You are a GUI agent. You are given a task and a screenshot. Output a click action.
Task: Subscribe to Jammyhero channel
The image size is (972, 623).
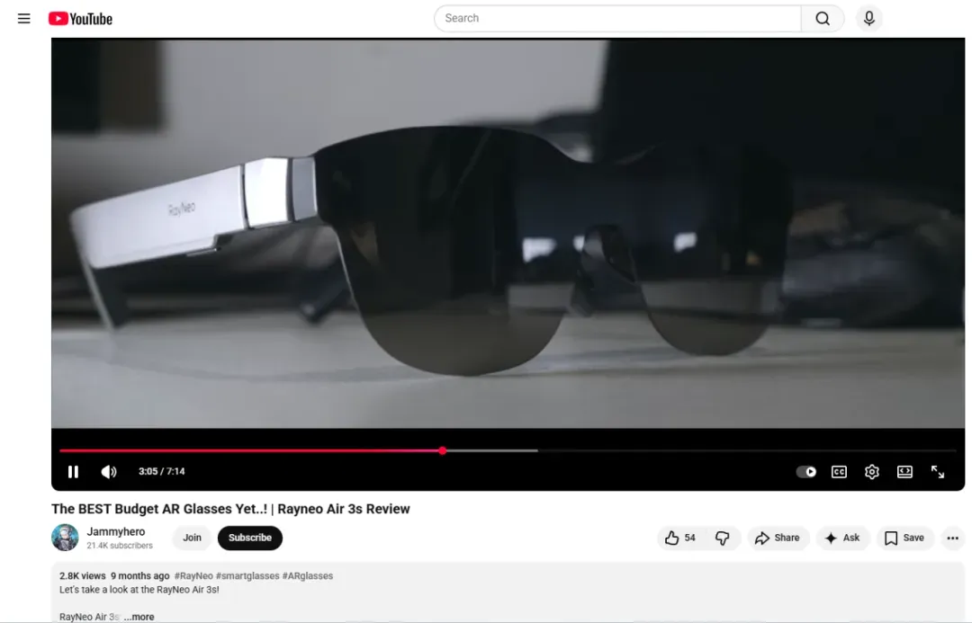(x=250, y=538)
